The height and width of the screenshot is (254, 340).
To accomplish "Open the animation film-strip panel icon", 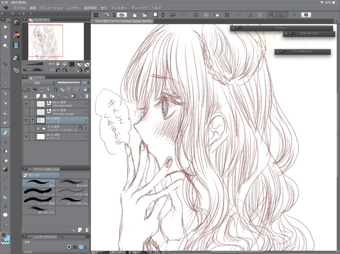I will [16, 45].
